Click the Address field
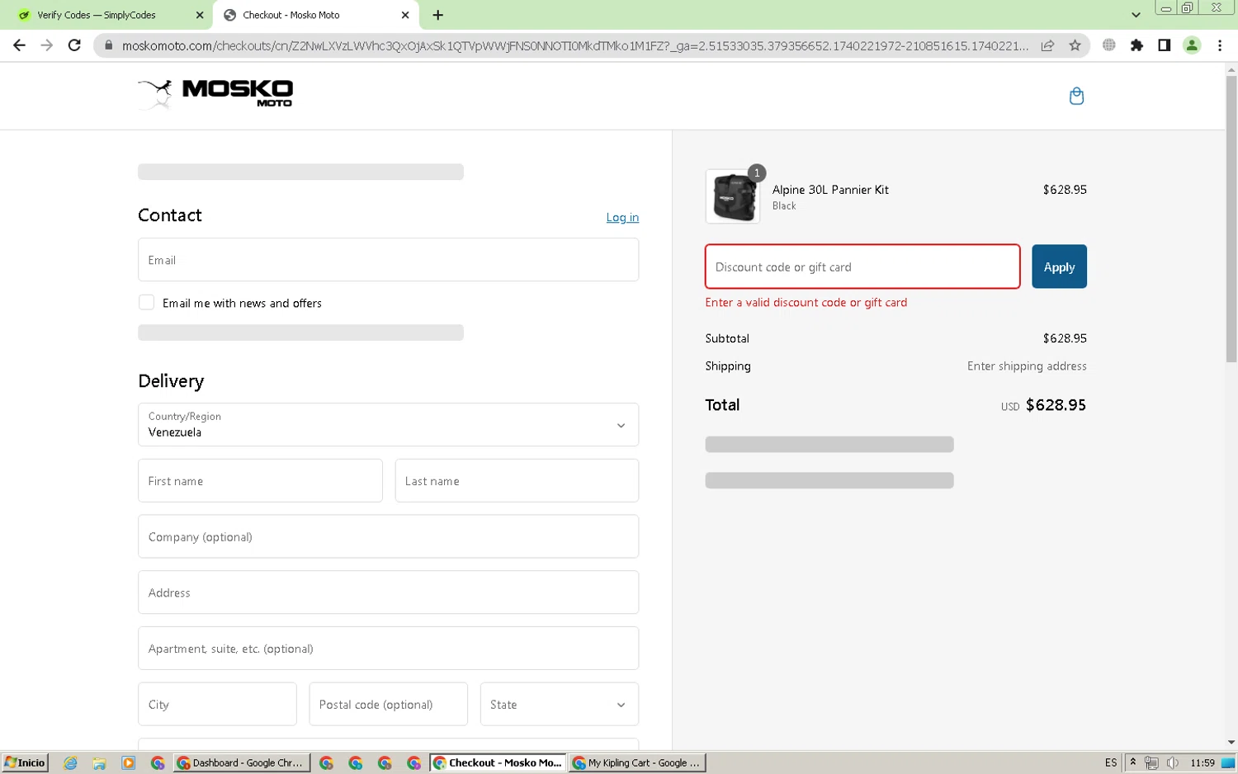Image resolution: width=1238 pixels, height=774 pixels. coord(388,592)
